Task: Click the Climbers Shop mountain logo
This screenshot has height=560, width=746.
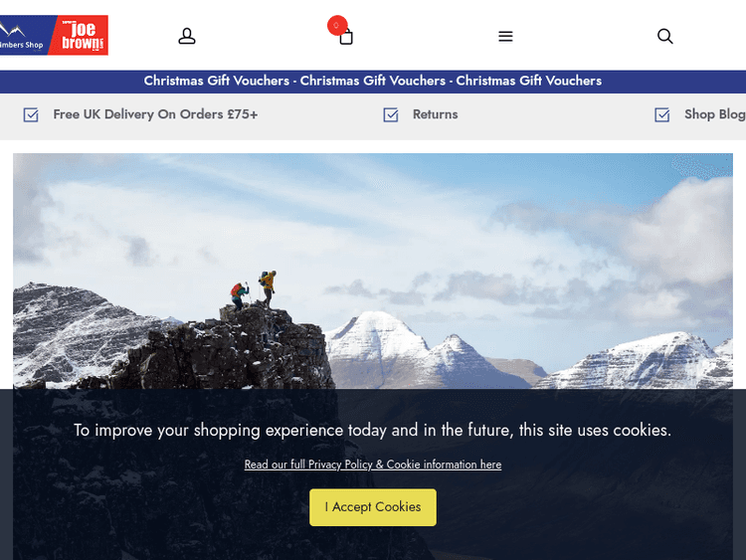Action: (x=24, y=35)
